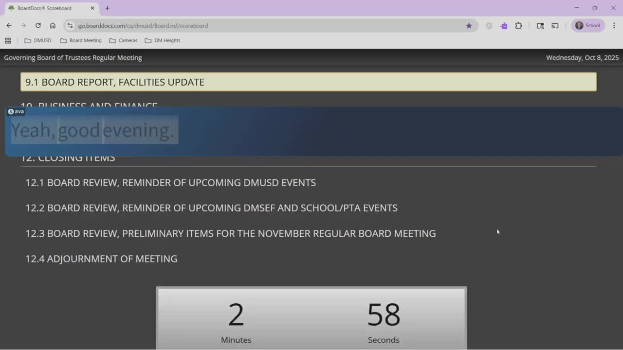Viewport: 623px width, 350px height.
Task: Open the apps grid in bookmarks bar
Action: [8, 40]
